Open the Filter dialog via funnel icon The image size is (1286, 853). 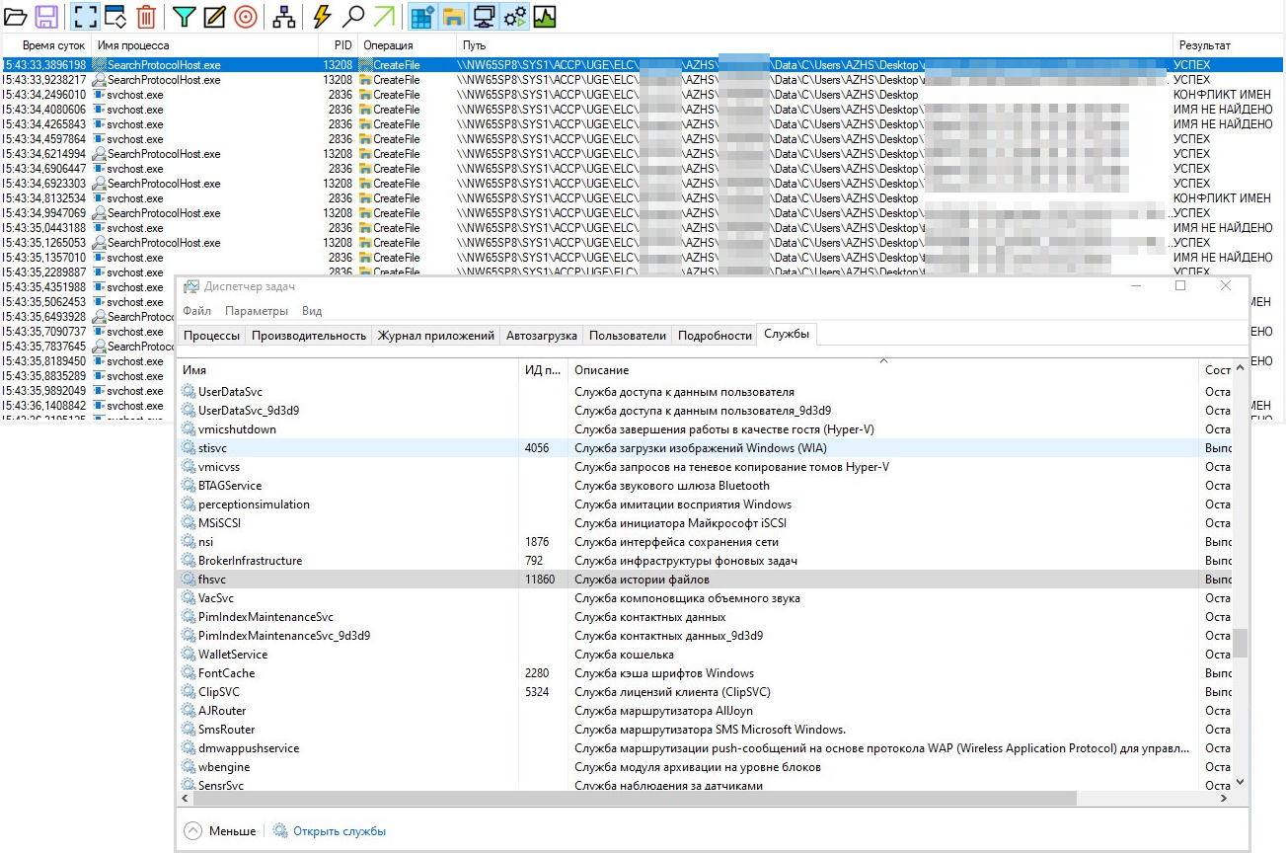(x=185, y=16)
